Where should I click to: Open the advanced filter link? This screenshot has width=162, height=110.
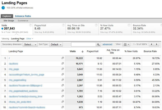[x=107, y=44]
